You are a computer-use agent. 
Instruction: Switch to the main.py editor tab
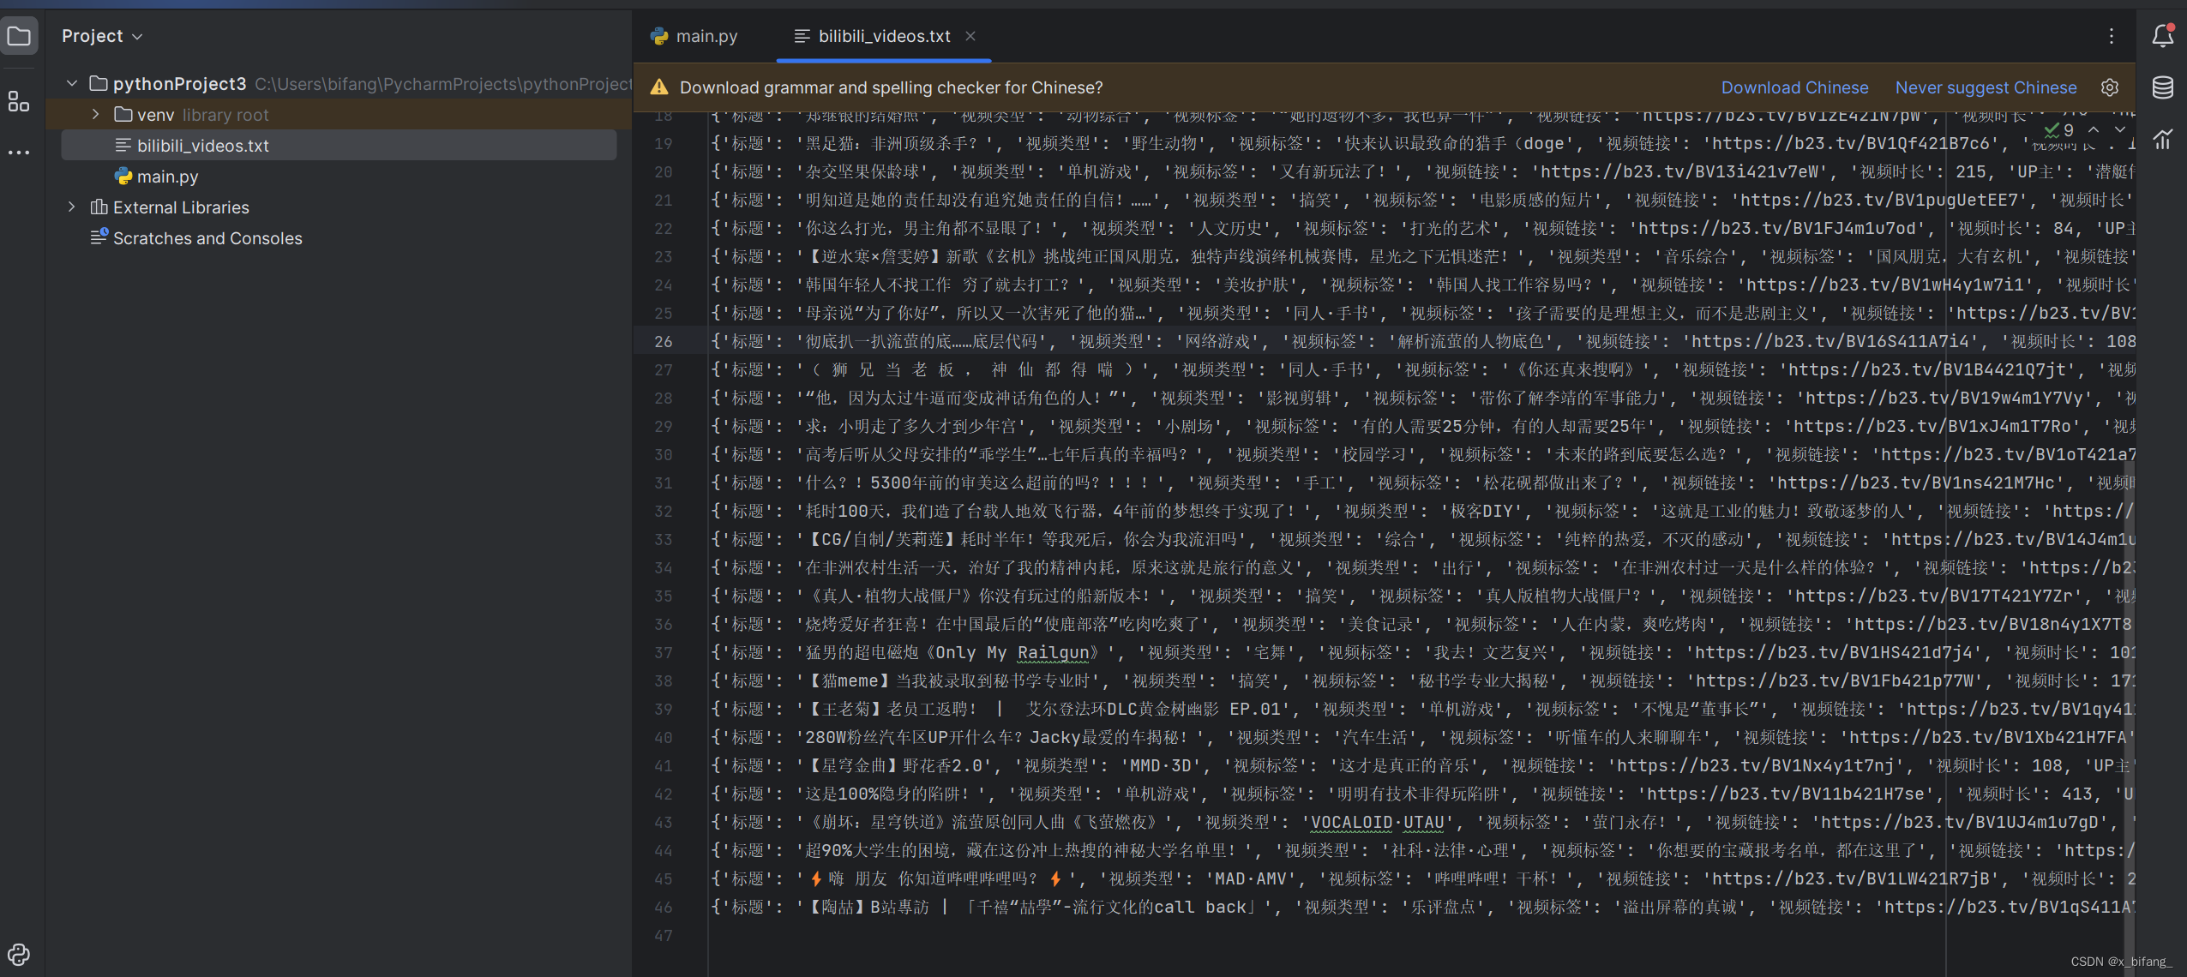click(x=694, y=36)
